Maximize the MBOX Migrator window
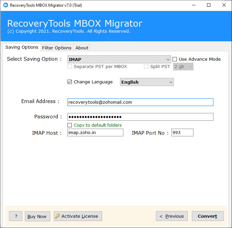 209,5
